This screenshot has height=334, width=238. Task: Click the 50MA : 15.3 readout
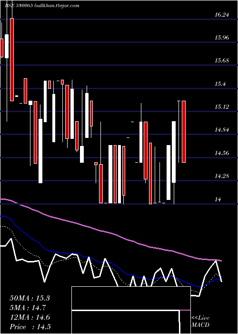tap(30, 298)
